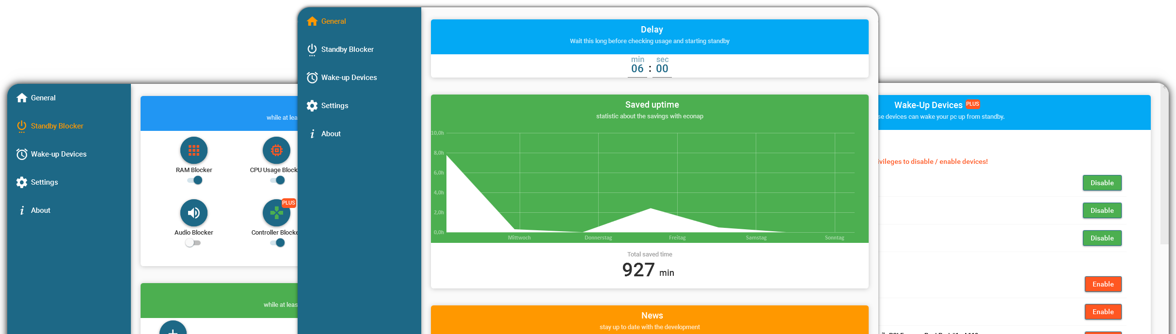
Task: Click About italic i icon in center window
Action: [x=312, y=134]
